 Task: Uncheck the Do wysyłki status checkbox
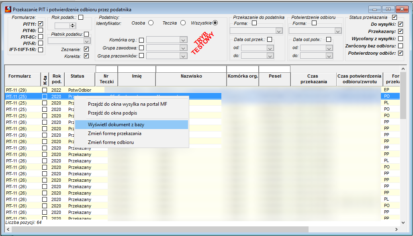click(x=401, y=24)
